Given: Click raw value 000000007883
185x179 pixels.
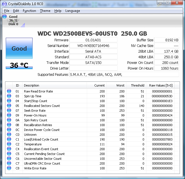Looking at the screenshot, I should pos(162,139).
